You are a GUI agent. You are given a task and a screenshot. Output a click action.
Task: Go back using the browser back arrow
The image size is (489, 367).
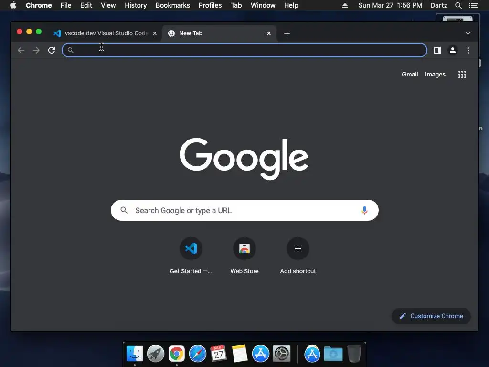(21, 50)
